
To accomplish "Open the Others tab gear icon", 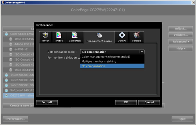I will [122, 35].
